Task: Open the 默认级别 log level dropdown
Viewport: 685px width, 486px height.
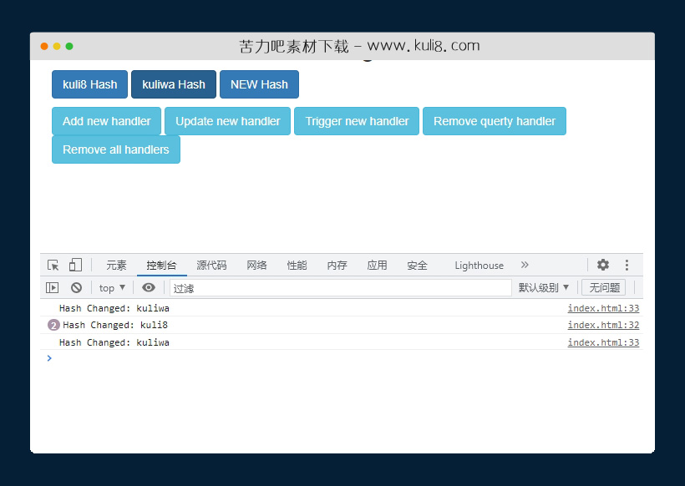Action: pyautogui.click(x=544, y=287)
